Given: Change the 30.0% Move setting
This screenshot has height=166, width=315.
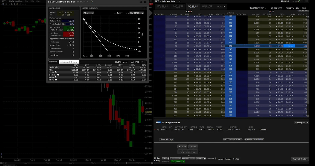Looking at the screenshot, I should tap(121, 62).
